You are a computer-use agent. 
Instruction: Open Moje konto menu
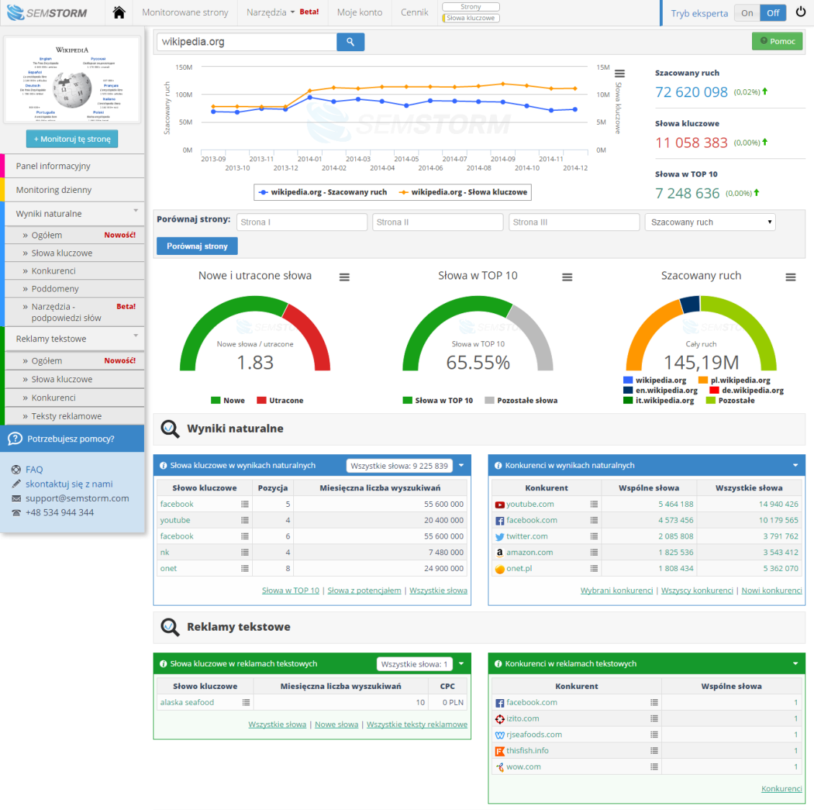[x=359, y=12]
